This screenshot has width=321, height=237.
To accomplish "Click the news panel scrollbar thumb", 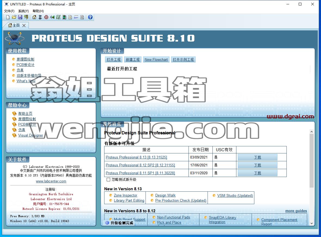I will pyautogui.click(x=311, y=161).
